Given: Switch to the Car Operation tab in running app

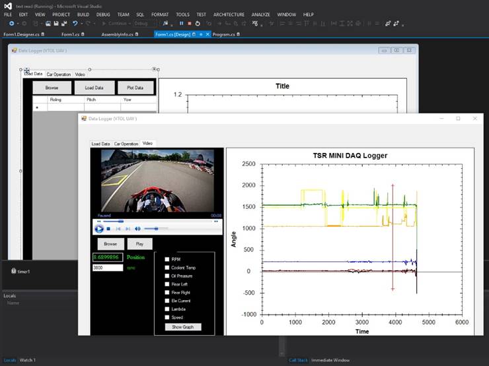Looking at the screenshot, I should point(126,143).
